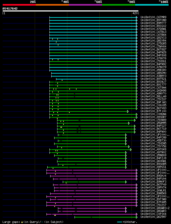
Task: Select the UniRef100_Q75GR5 label
Action: pyautogui.click(x=153, y=44)
